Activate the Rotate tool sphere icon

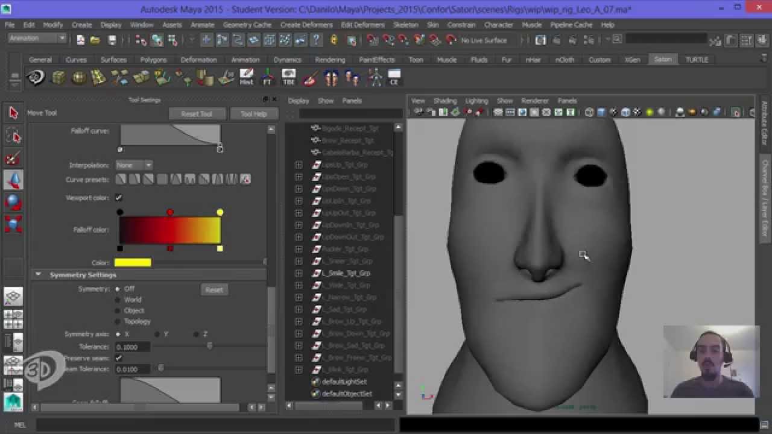point(13,202)
